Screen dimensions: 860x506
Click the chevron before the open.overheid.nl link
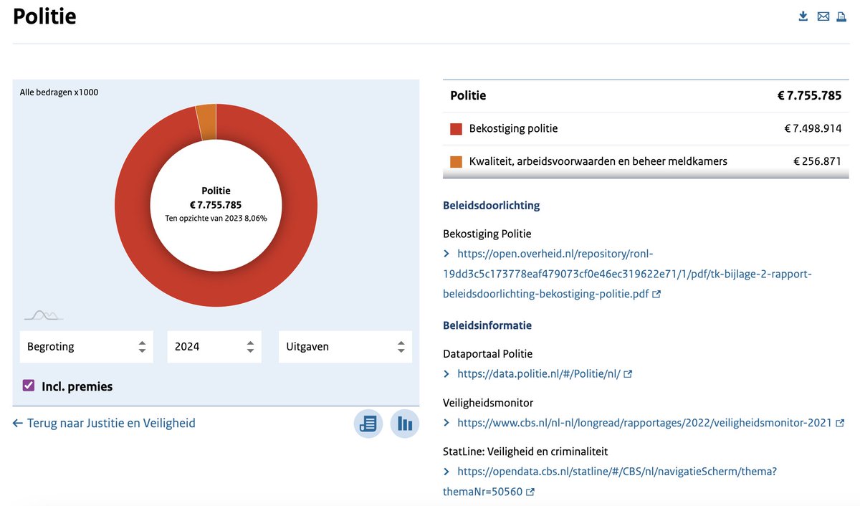(x=446, y=254)
